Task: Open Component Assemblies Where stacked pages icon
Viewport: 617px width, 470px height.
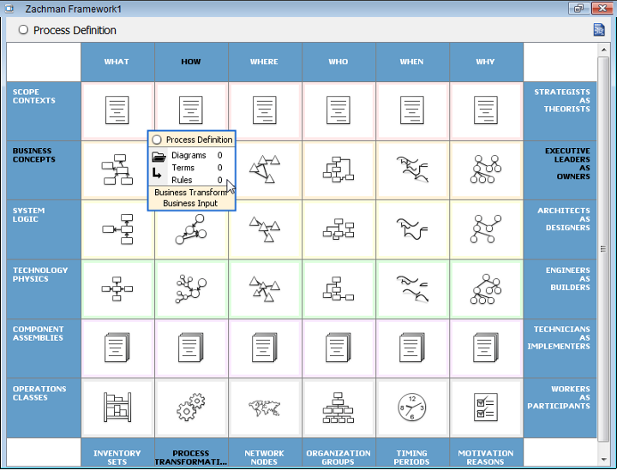Action: (265, 348)
